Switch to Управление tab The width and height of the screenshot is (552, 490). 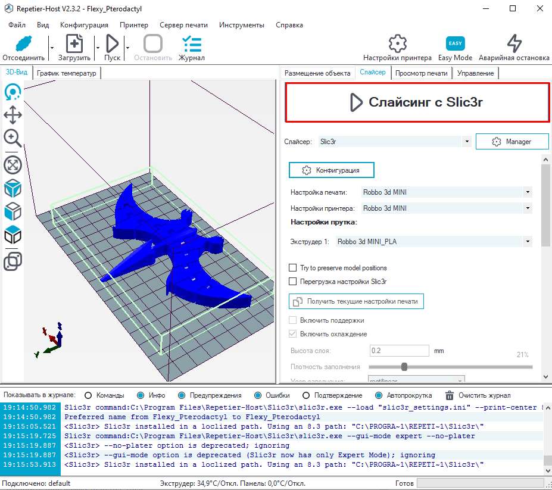point(475,73)
